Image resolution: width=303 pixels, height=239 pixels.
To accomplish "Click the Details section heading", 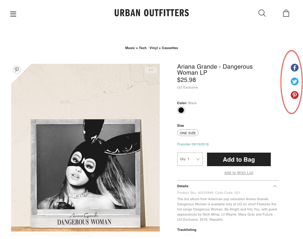I will pos(183,186).
